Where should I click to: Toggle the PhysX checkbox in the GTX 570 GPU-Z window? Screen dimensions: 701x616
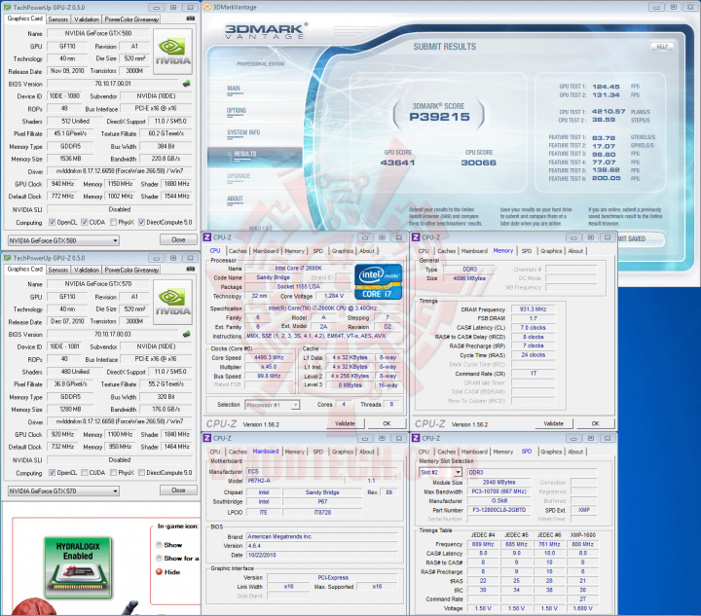point(114,472)
